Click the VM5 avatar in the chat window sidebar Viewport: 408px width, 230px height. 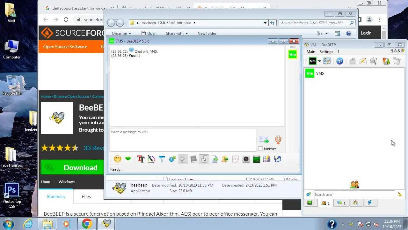point(292,54)
